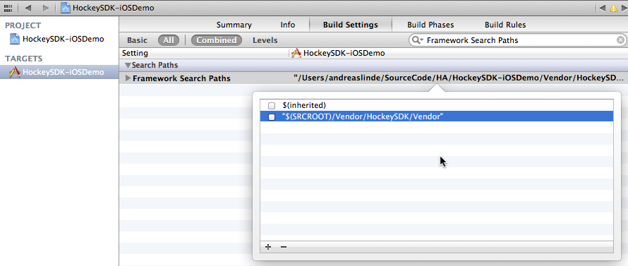The image size is (628, 266).
Task: Click the Framework Search Paths search field
Action: coord(518,40)
